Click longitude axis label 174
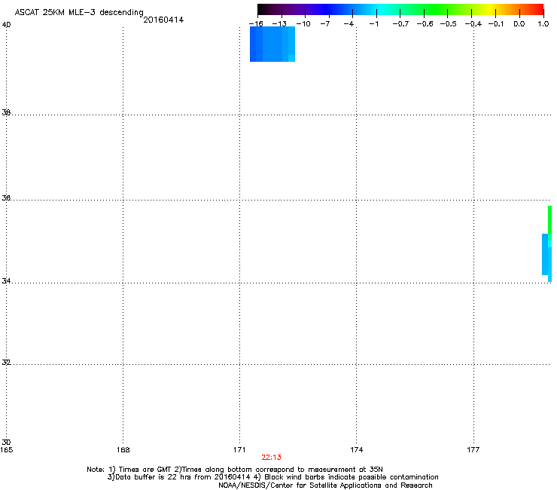Image resolution: width=557 pixels, height=490 pixels. click(356, 450)
